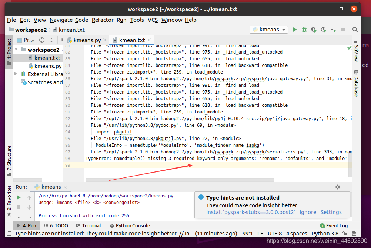Screen dimensions: 371x248
Task: Click Ignore in the type hints notification
Action: (x=308, y=212)
